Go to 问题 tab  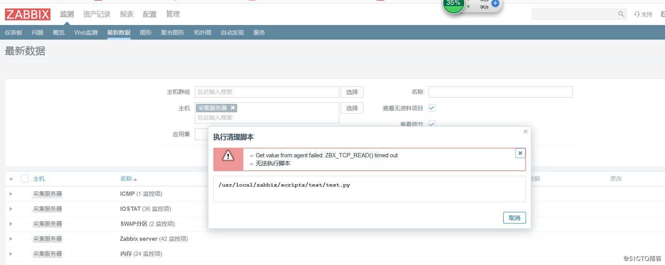[x=37, y=32]
